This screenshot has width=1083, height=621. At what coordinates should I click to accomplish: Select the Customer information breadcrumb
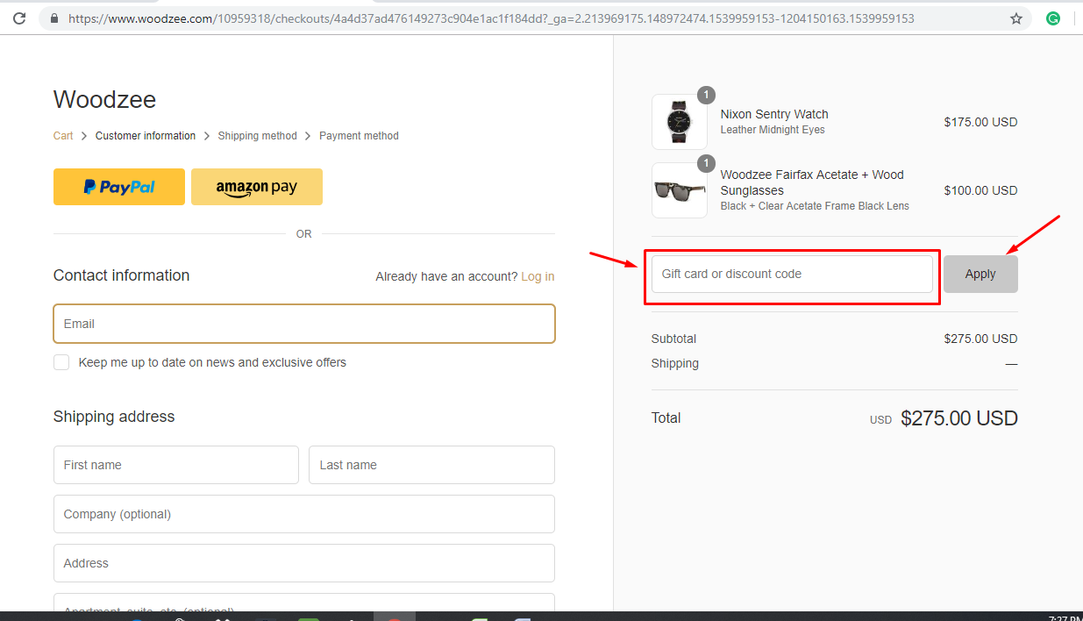(146, 136)
